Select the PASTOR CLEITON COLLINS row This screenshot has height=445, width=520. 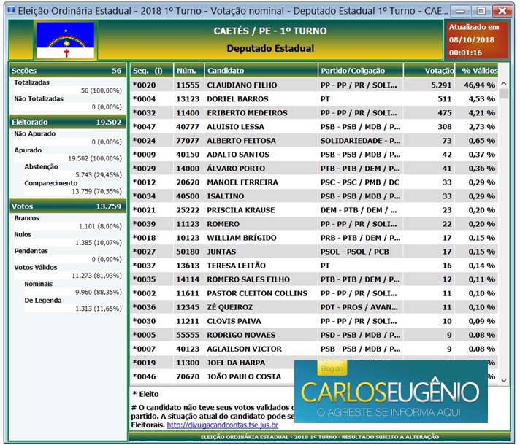(314, 294)
